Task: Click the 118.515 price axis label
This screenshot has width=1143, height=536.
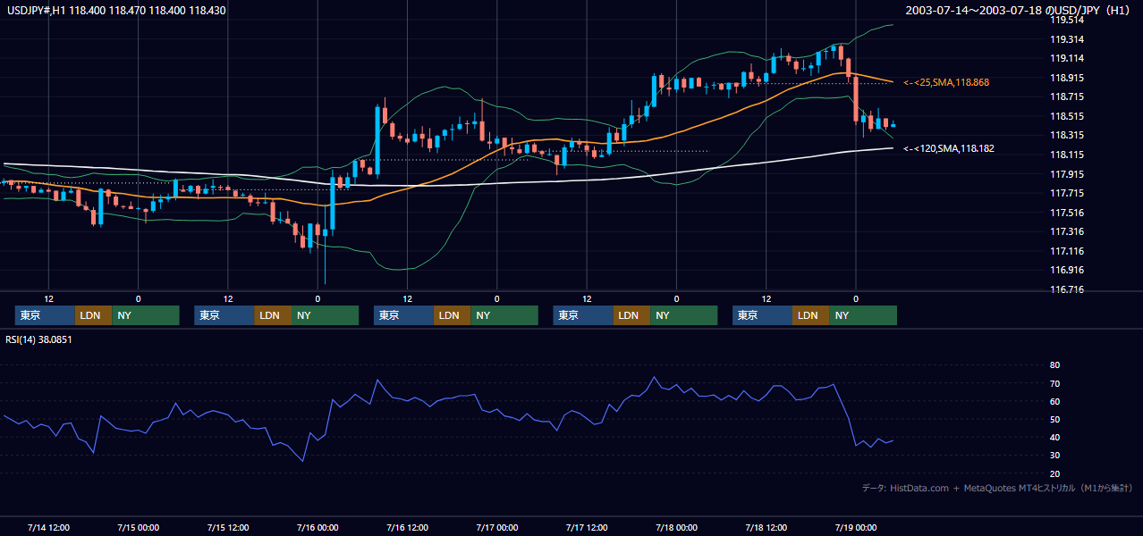Action: click(x=1067, y=116)
